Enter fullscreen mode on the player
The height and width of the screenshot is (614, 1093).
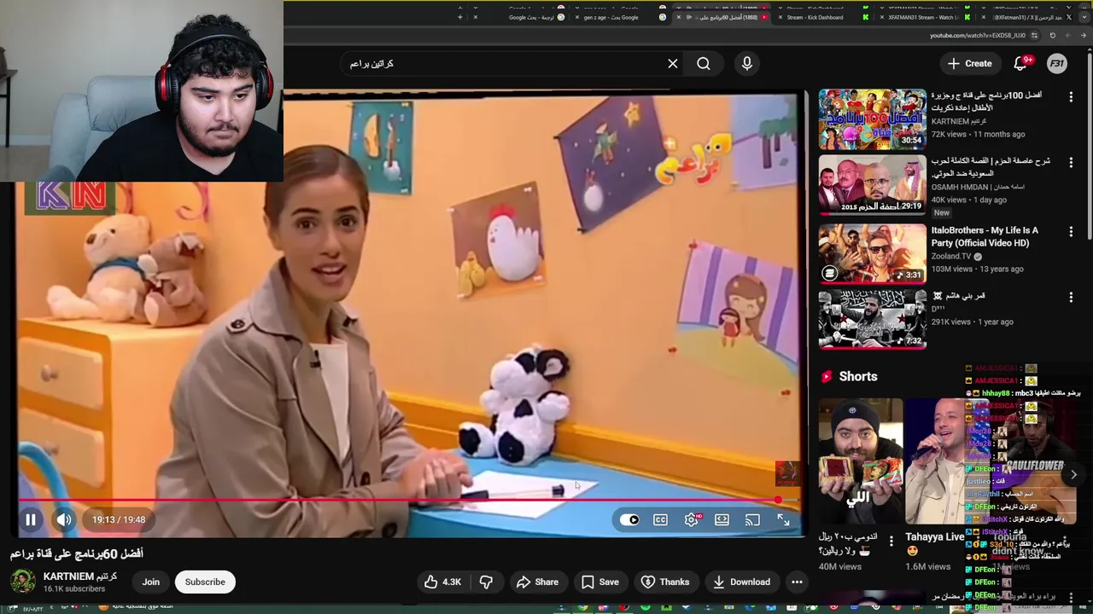point(783,519)
